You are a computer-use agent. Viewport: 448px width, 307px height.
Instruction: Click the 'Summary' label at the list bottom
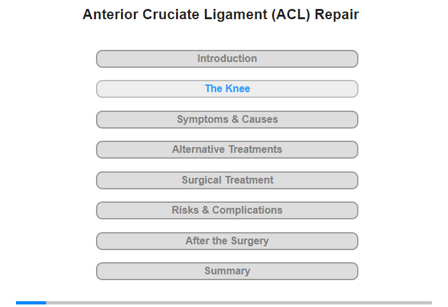(227, 271)
